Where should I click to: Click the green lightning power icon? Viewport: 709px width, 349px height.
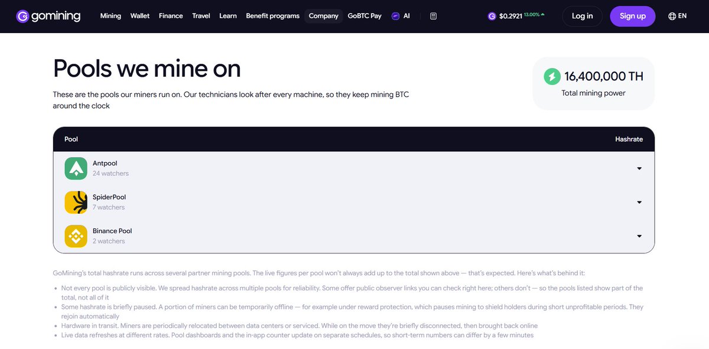[552, 76]
